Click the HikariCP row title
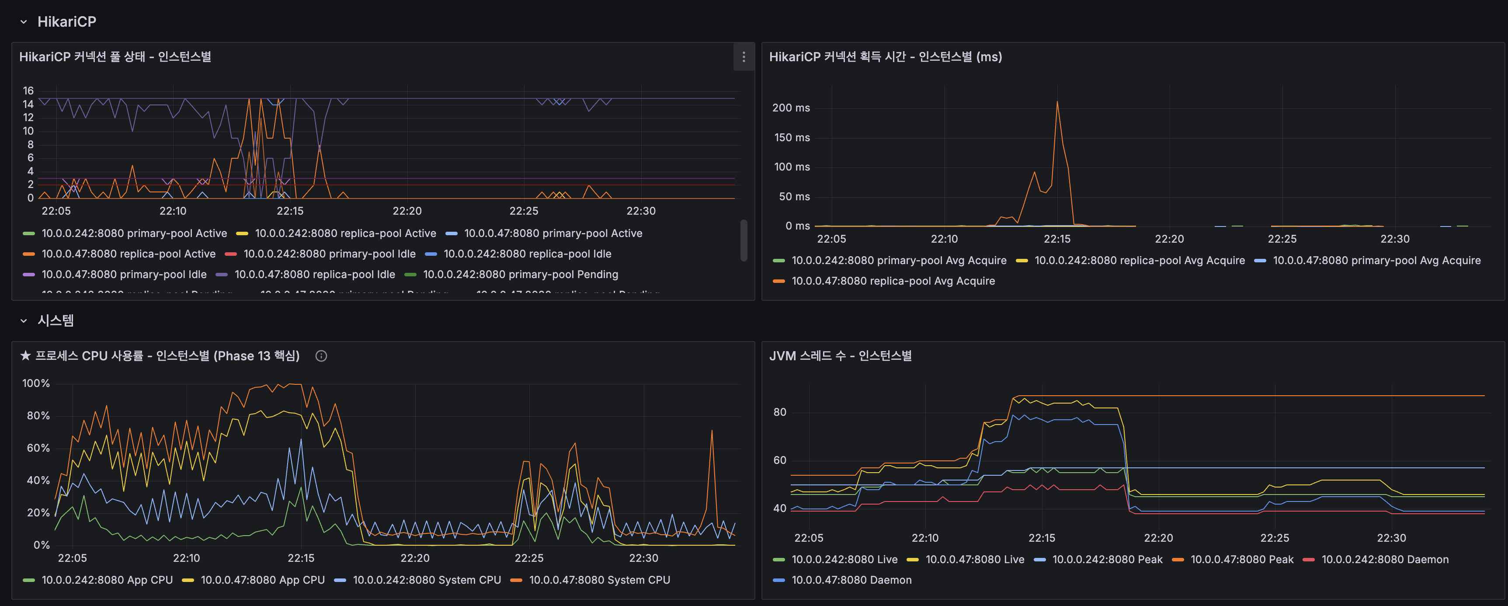Image resolution: width=1508 pixels, height=606 pixels. coord(67,22)
